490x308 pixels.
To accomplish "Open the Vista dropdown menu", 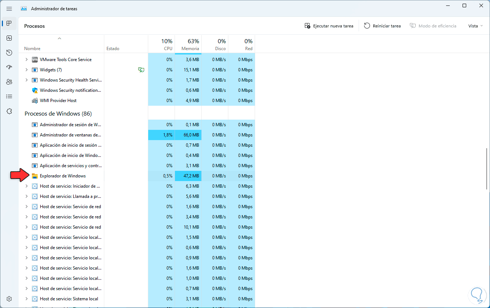I will coord(476,26).
